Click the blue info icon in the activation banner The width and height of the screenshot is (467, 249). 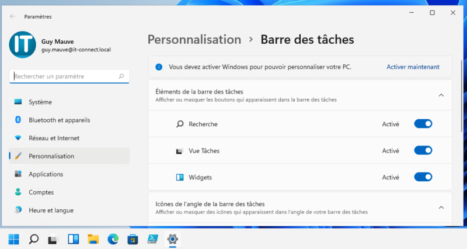click(159, 67)
